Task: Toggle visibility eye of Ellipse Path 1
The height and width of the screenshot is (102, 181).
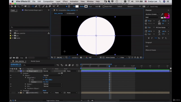Action: coord(11,78)
